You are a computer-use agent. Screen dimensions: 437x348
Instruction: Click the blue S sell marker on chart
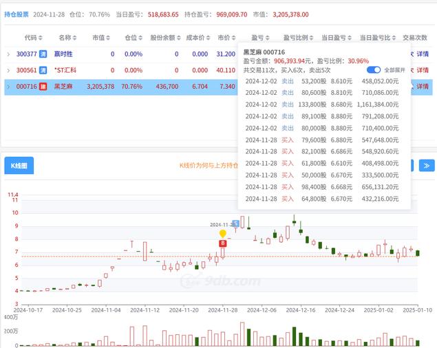pyautogui.click(x=236, y=224)
